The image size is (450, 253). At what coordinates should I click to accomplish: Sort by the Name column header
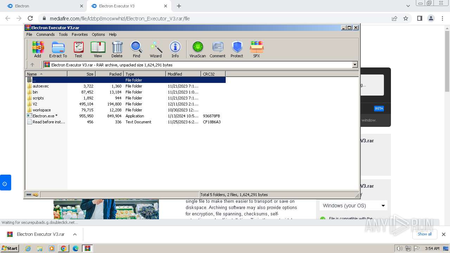pos(46,74)
